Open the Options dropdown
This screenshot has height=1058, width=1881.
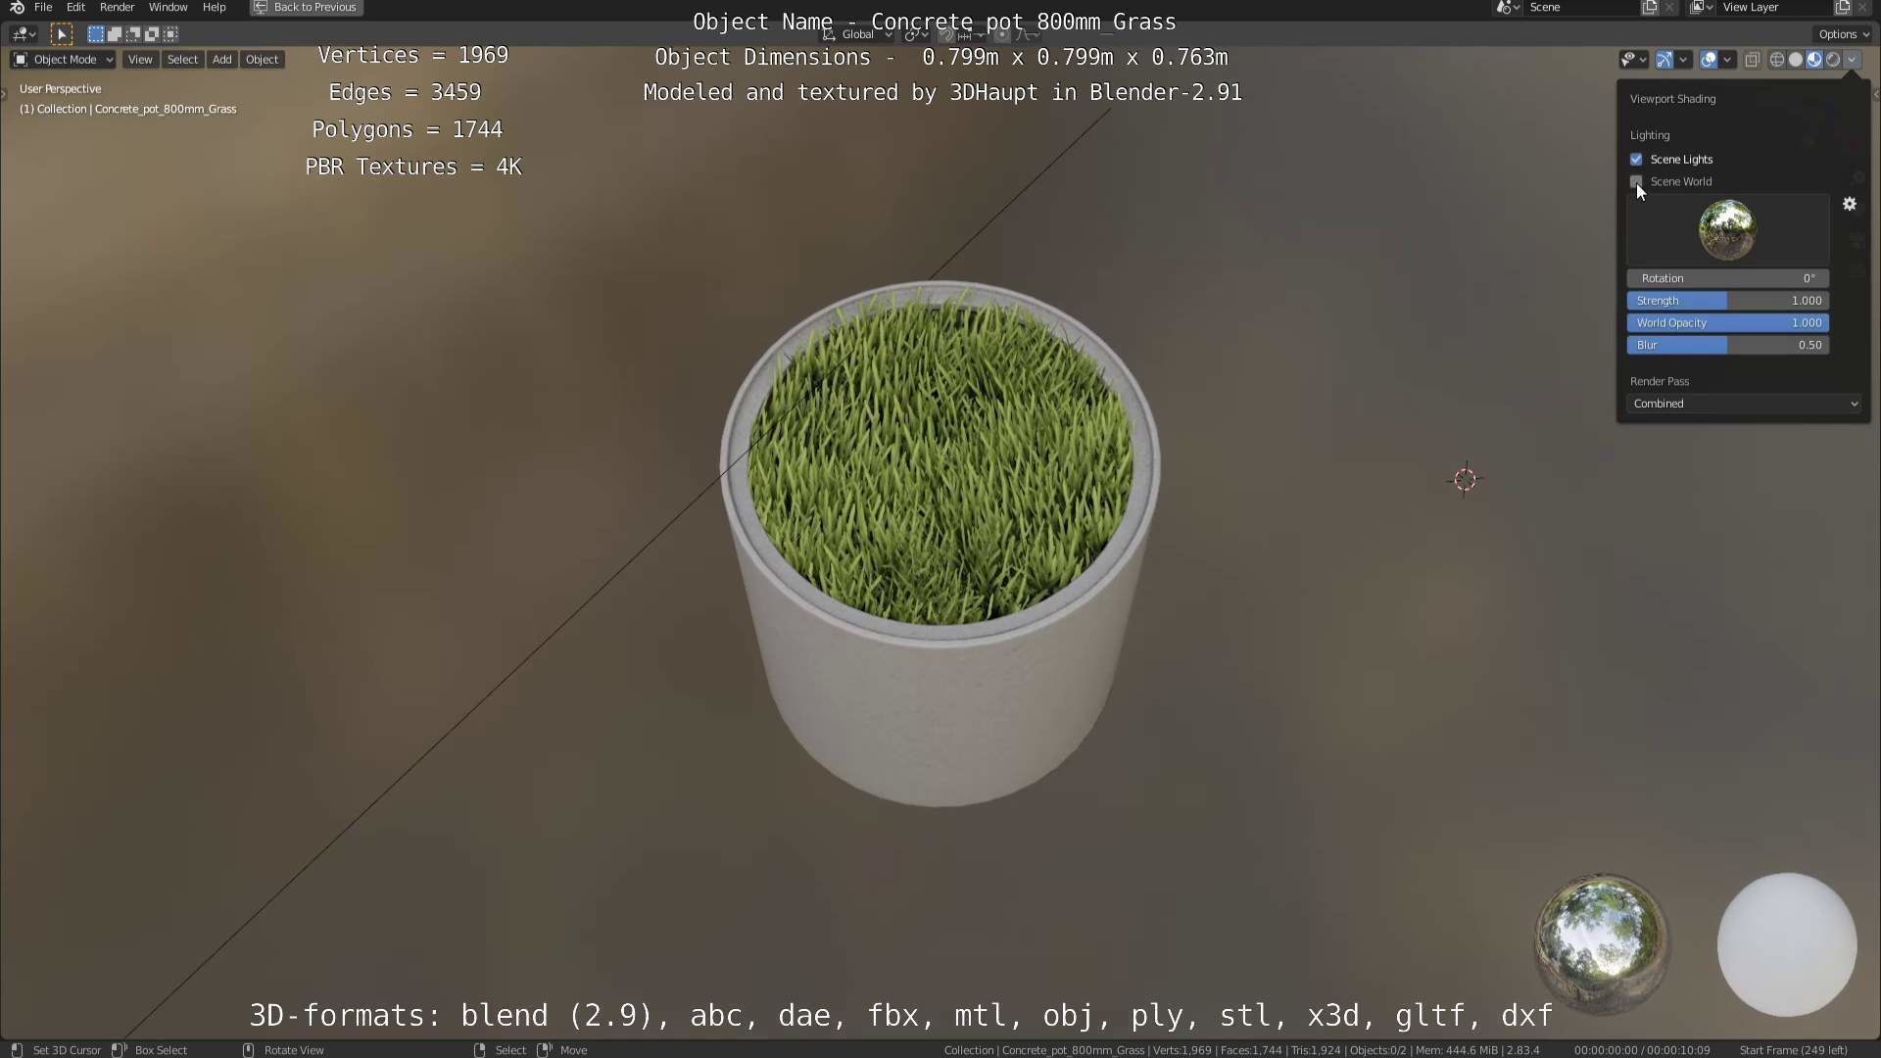[1844, 34]
